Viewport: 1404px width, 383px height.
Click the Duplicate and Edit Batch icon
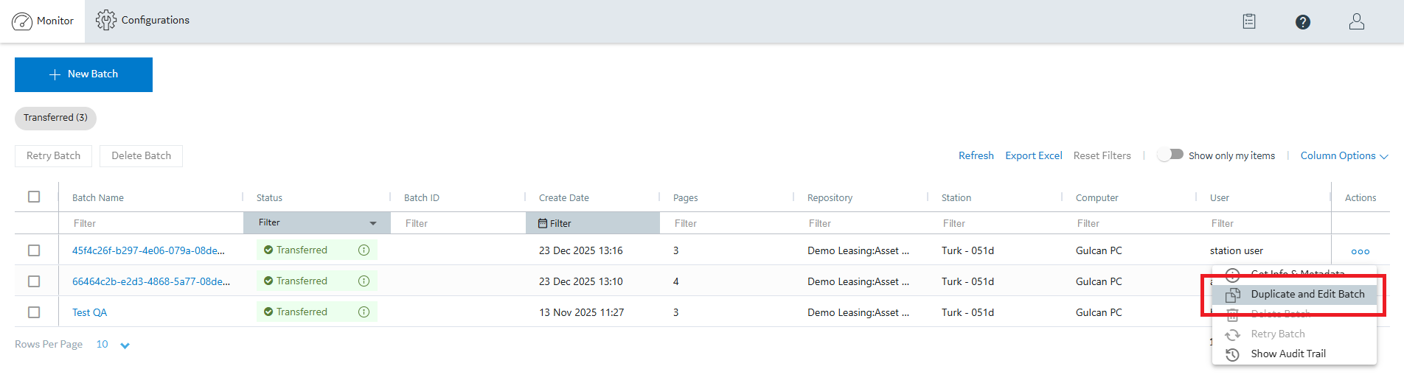(1233, 295)
